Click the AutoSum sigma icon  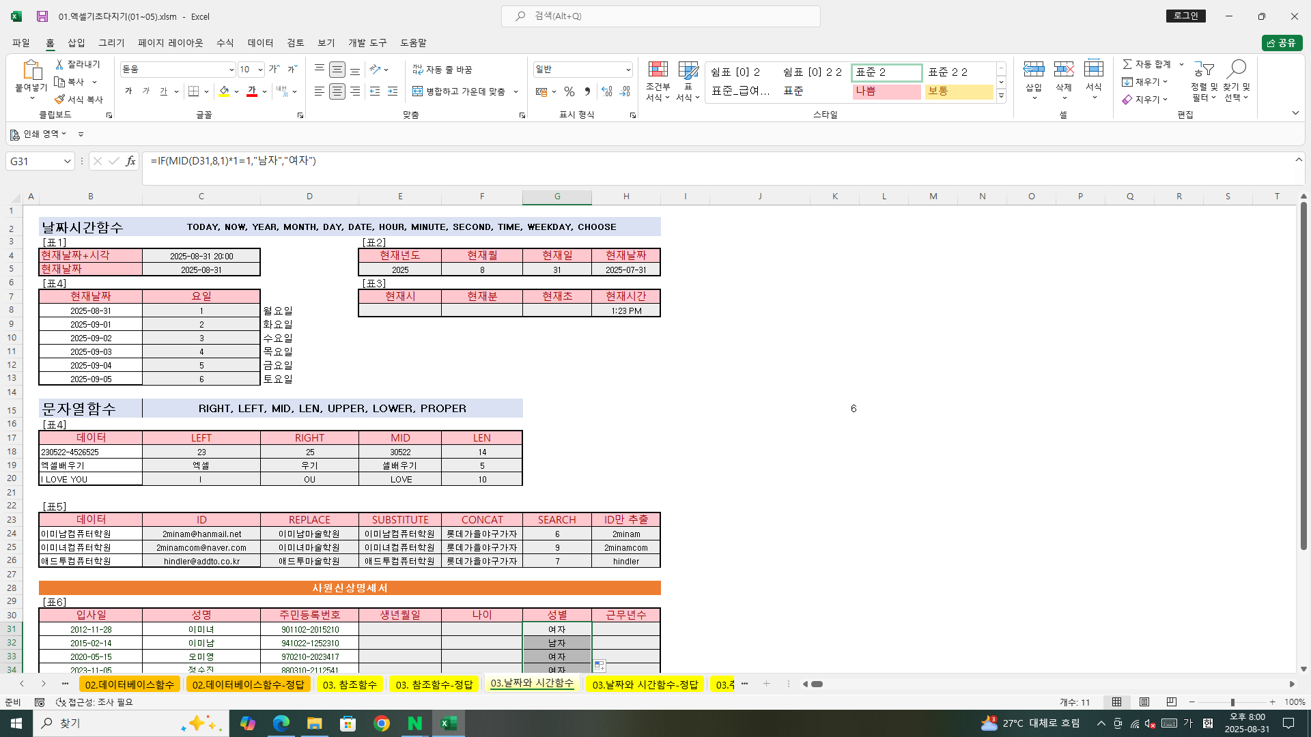click(1127, 64)
